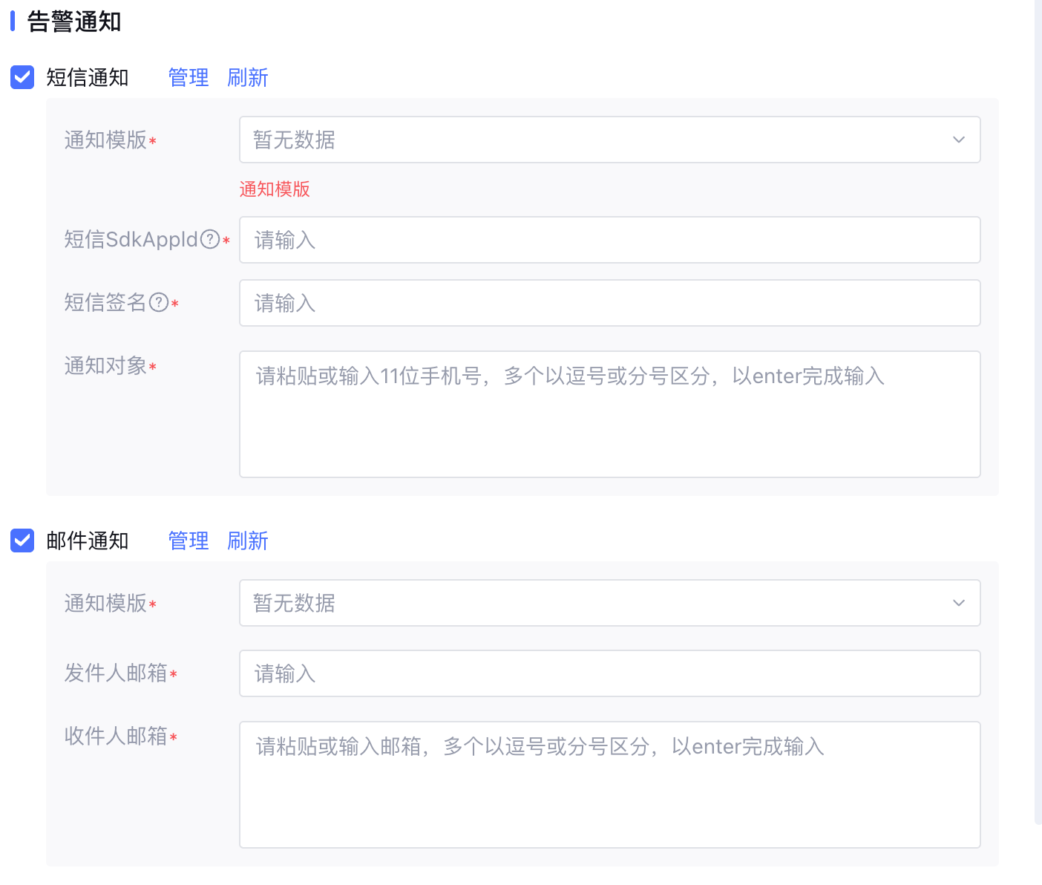Open SMS 通知模版 dropdown
Image resolution: width=1042 pixels, height=885 pixels.
[594, 140]
